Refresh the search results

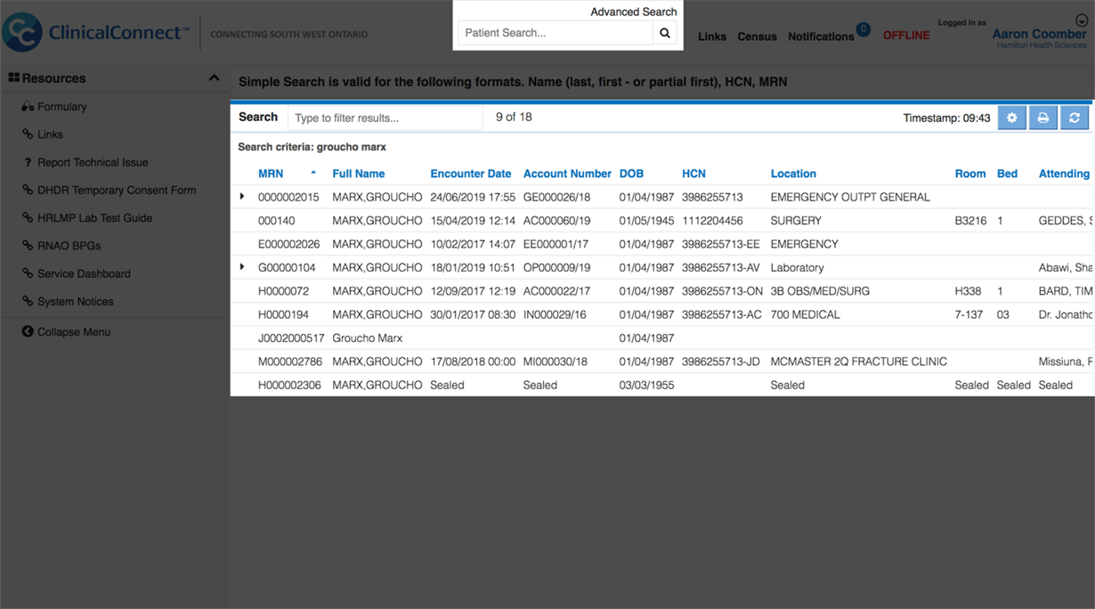click(1075, 118)
